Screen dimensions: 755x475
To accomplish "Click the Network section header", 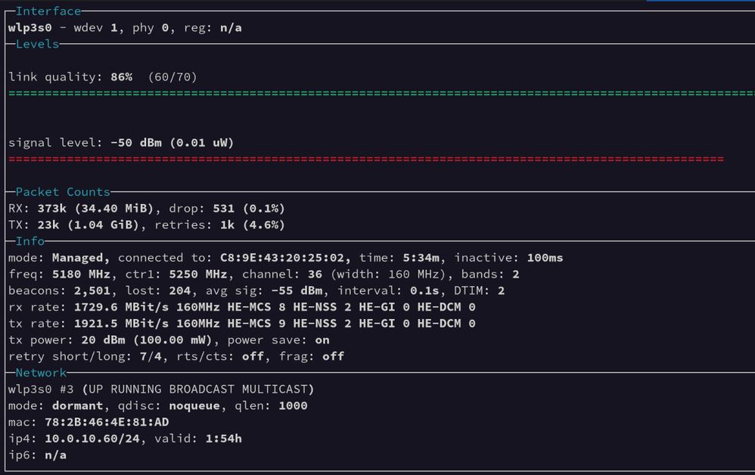I will point(40,373).
